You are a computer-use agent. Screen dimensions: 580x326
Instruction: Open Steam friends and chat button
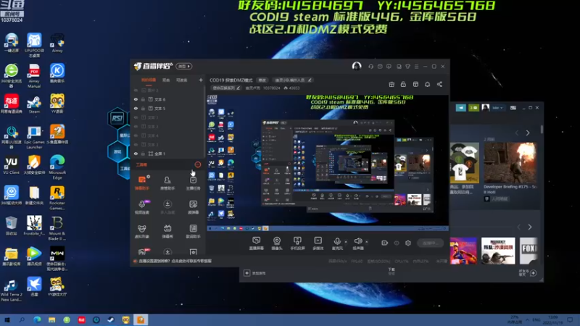point(528,273)
